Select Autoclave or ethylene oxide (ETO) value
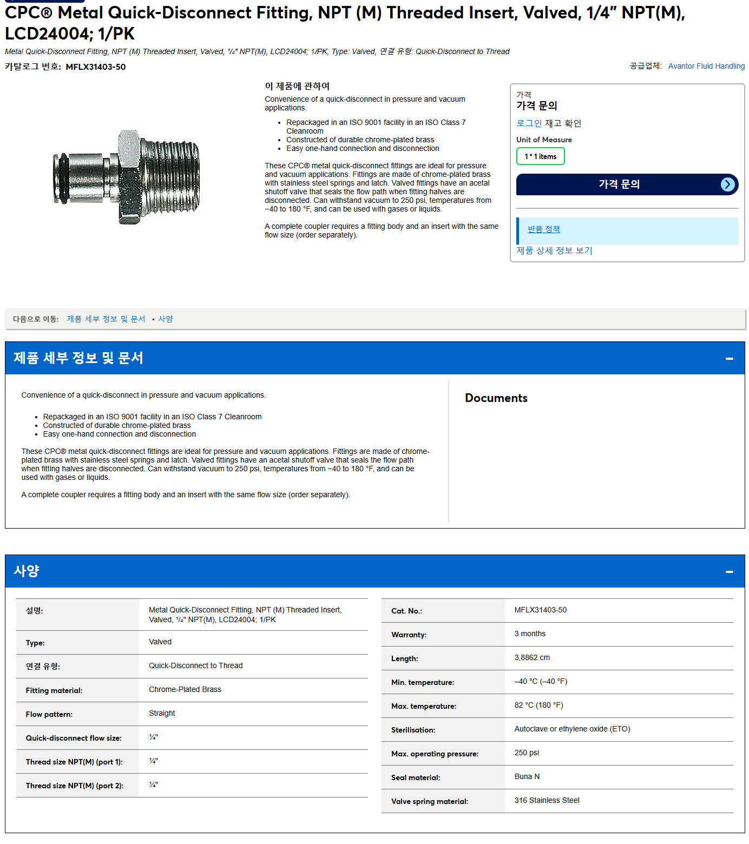Viewport: 749px width, 844px height. click(572, 729)
